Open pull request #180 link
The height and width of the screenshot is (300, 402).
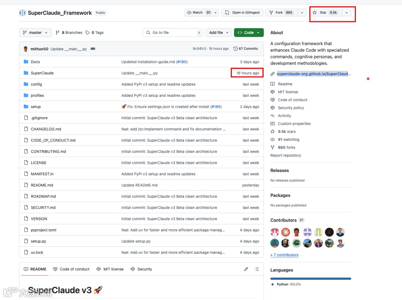182,62
